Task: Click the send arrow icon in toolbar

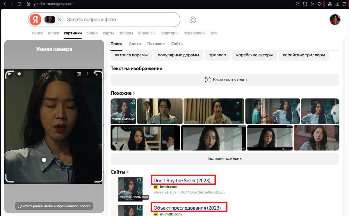Action: (x=312, y=4)
